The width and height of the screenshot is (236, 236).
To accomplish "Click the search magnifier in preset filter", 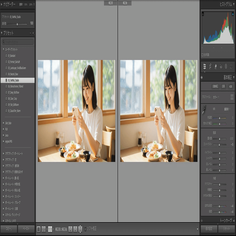I will point(4,42).
